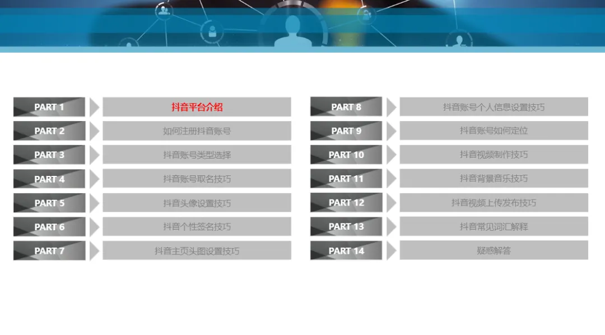Select 抖音个性签名技巧 entry
The width and height of the screenshot is (605, 335).
[197, 226]
